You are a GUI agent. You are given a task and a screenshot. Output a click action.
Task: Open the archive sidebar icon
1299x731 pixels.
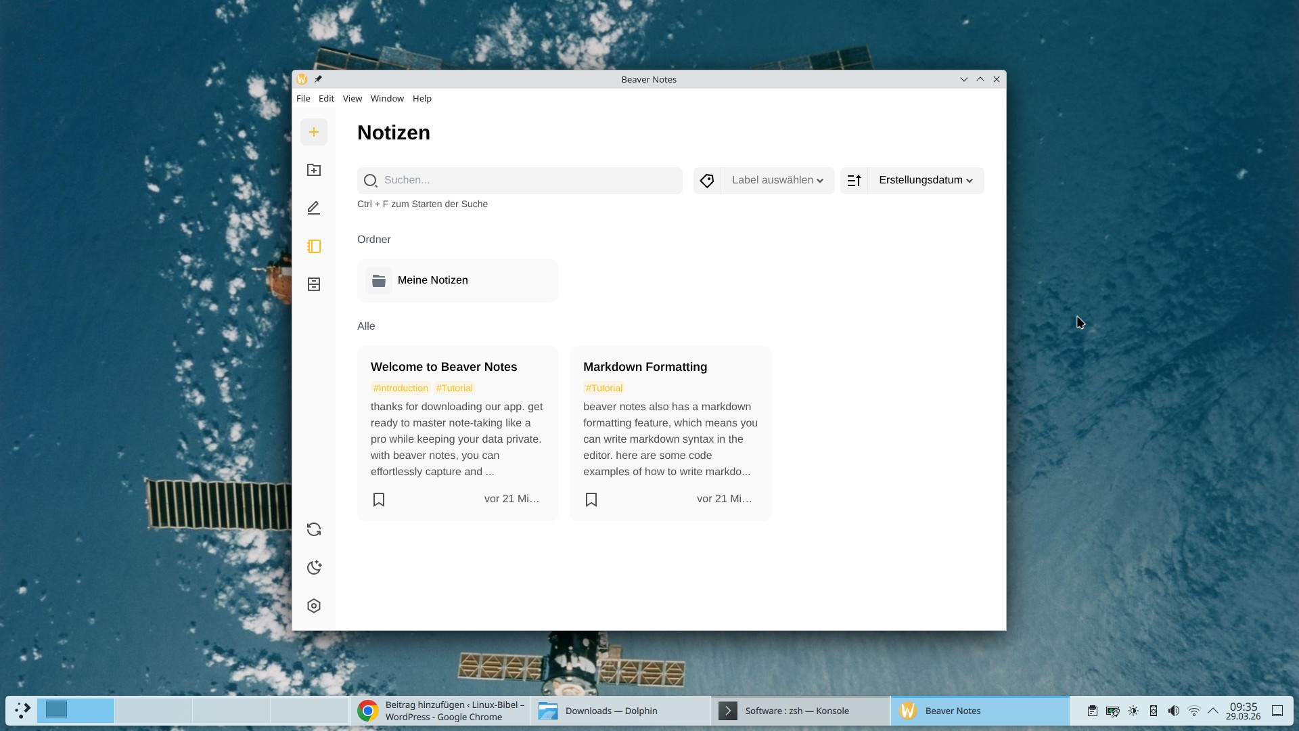point(314,284)
